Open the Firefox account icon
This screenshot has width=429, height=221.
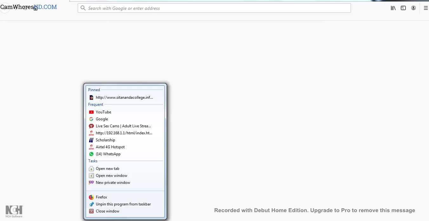pos(413,8)
